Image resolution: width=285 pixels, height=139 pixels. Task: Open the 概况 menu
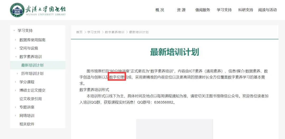[160, 10]
